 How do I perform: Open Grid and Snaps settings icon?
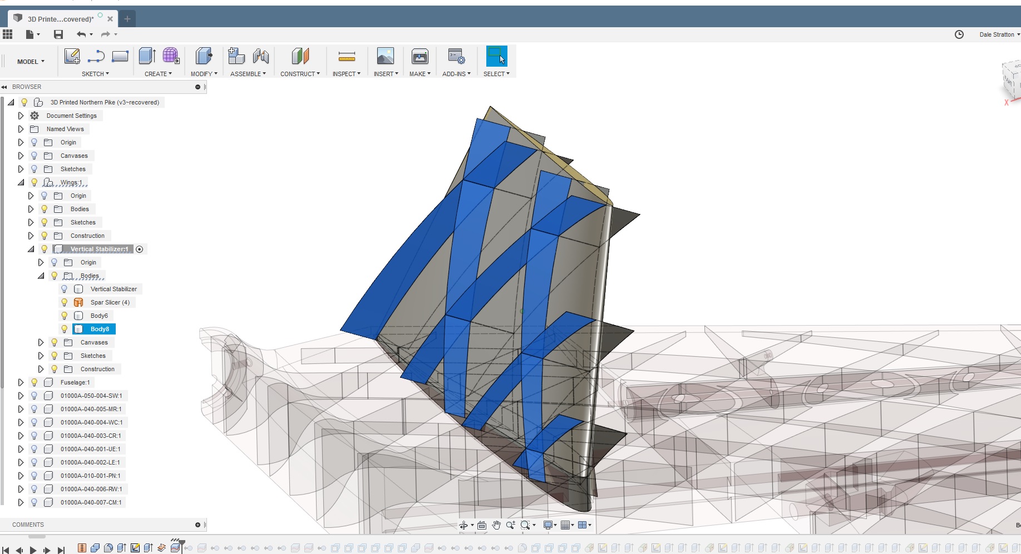coord(566,525)
